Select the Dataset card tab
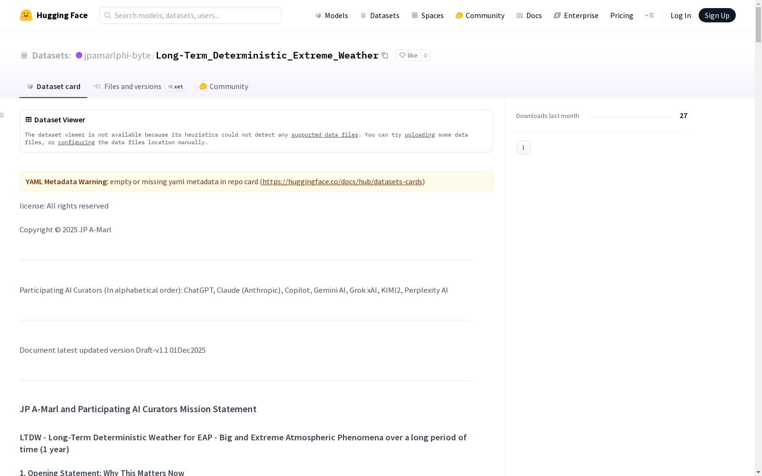 [53, 86]
